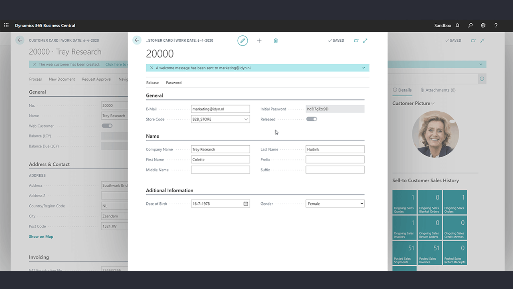Screen dimensions: 513x289
Task: Open Ongoing Sales Credit Memos tile
Action: pyautogui.click(x=455, y=228)
